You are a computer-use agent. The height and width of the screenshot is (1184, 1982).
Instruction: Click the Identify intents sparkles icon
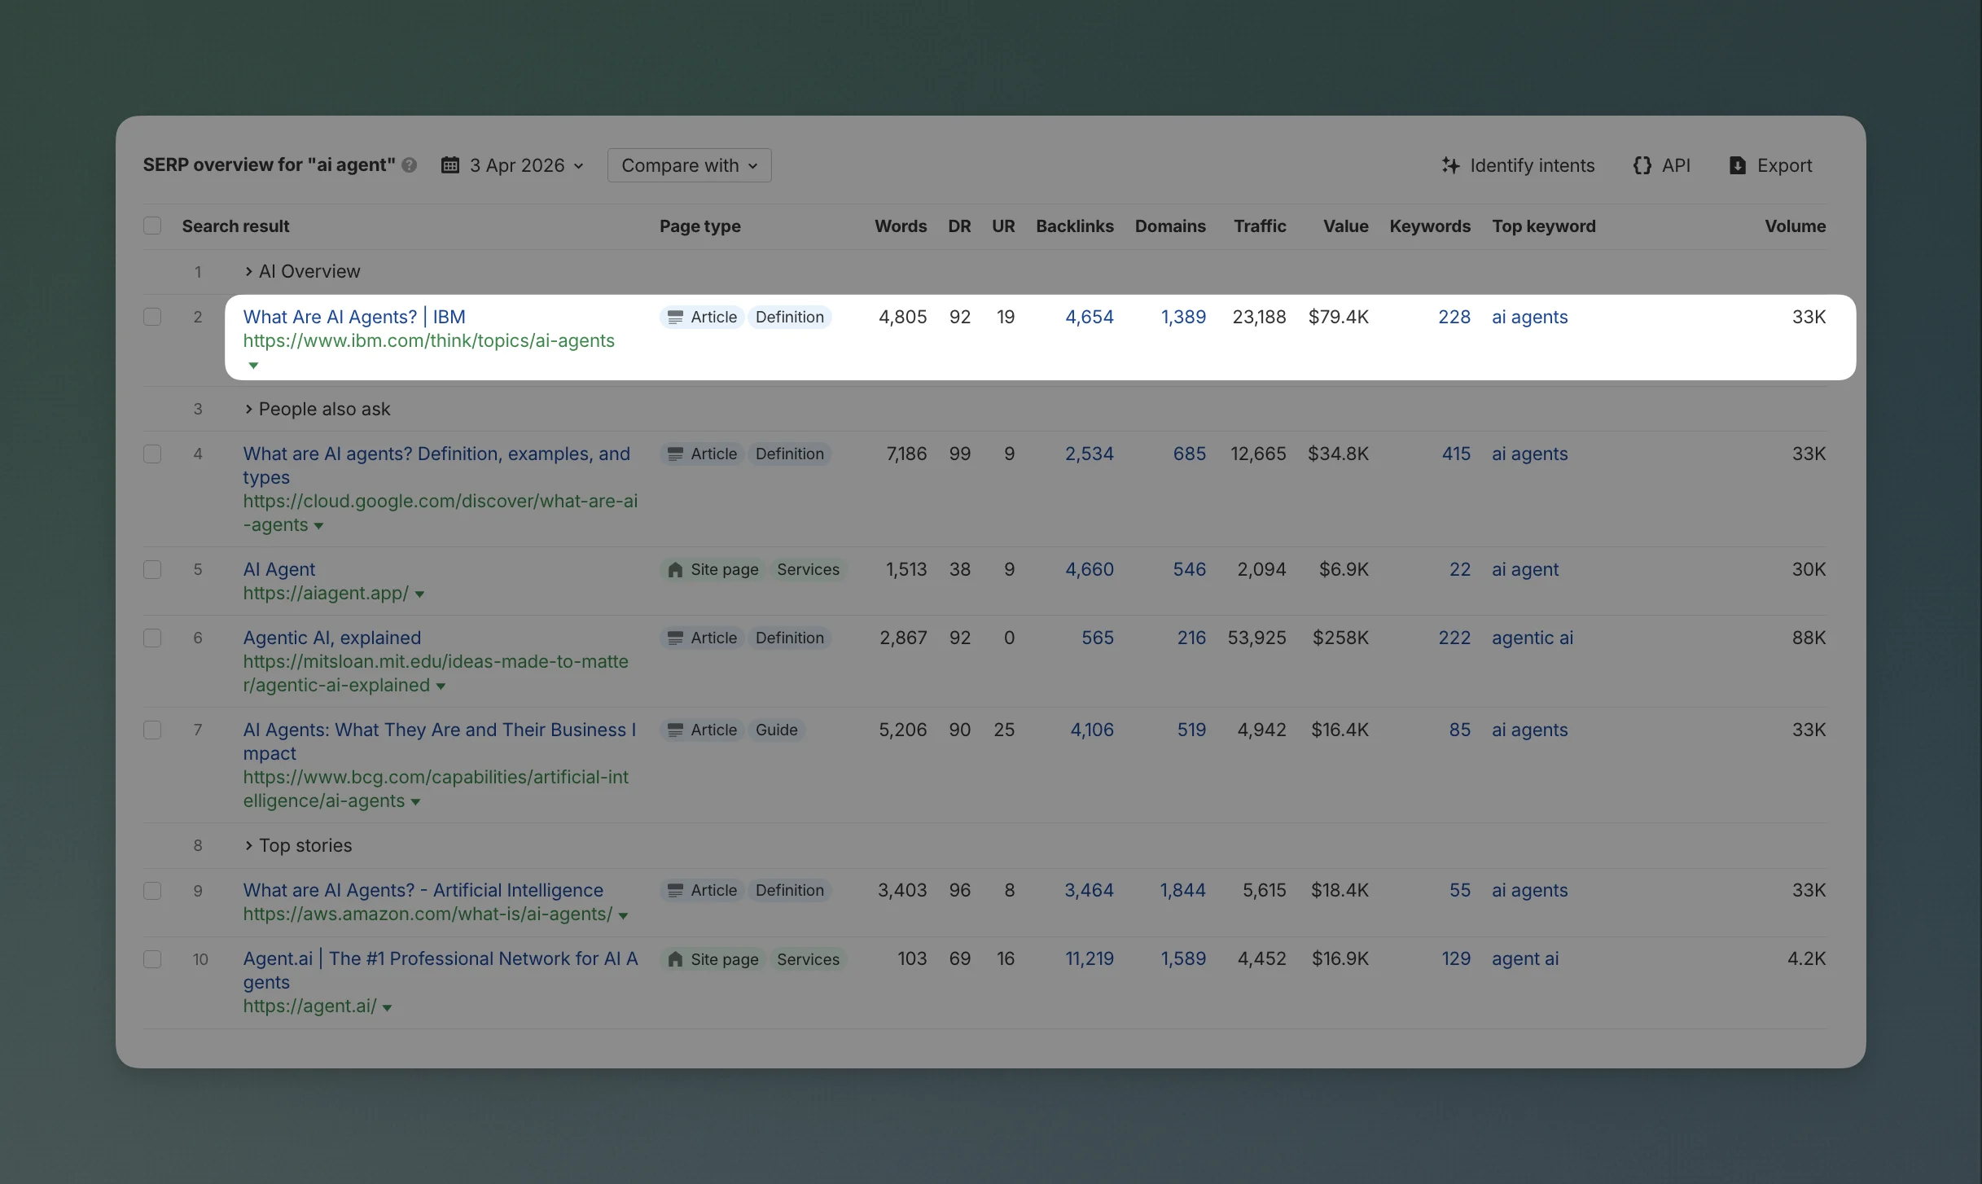pos(1452,165)
